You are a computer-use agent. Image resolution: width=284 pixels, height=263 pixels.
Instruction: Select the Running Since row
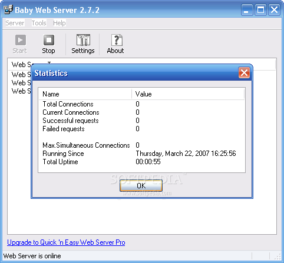(141, 154)
